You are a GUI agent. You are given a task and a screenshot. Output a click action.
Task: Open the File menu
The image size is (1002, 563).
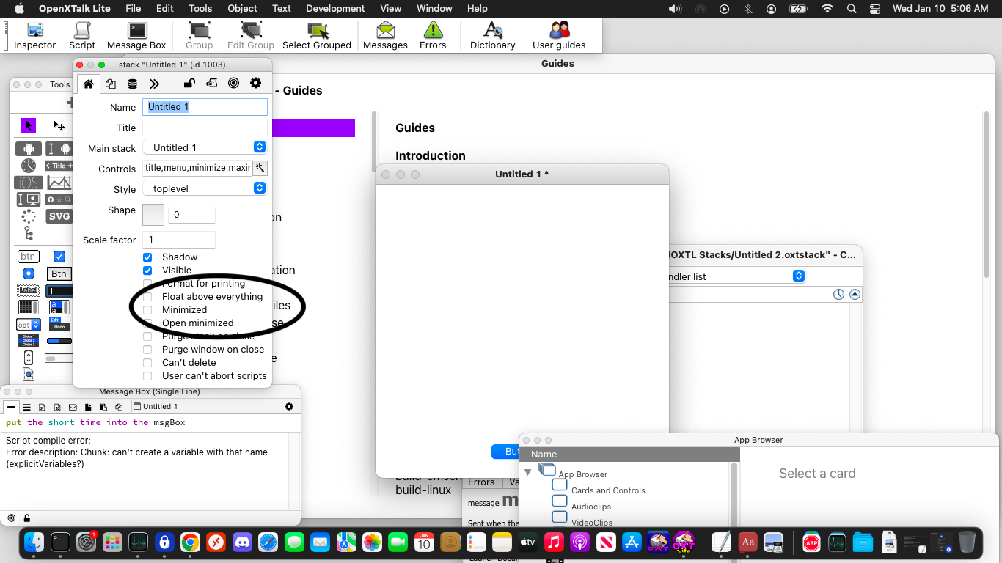[133, 9]
